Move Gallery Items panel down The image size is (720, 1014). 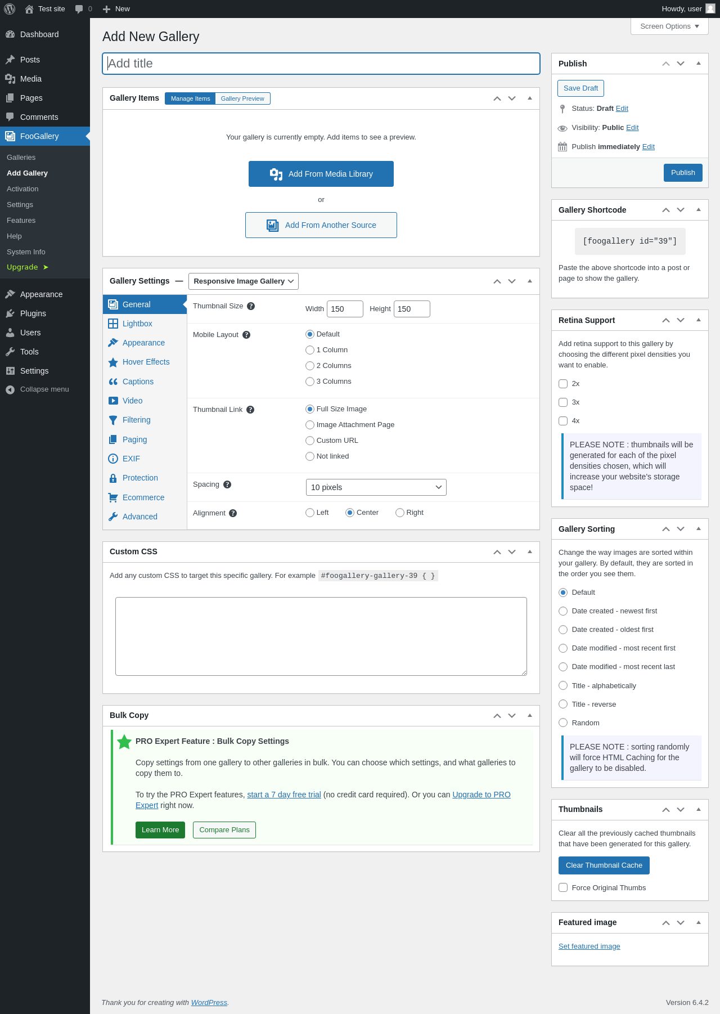[512, 98]
